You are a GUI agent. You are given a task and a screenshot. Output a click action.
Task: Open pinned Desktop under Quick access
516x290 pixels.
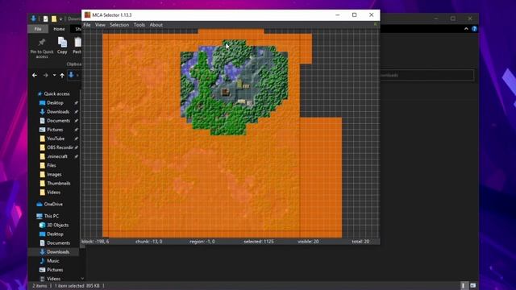(55, 102)
